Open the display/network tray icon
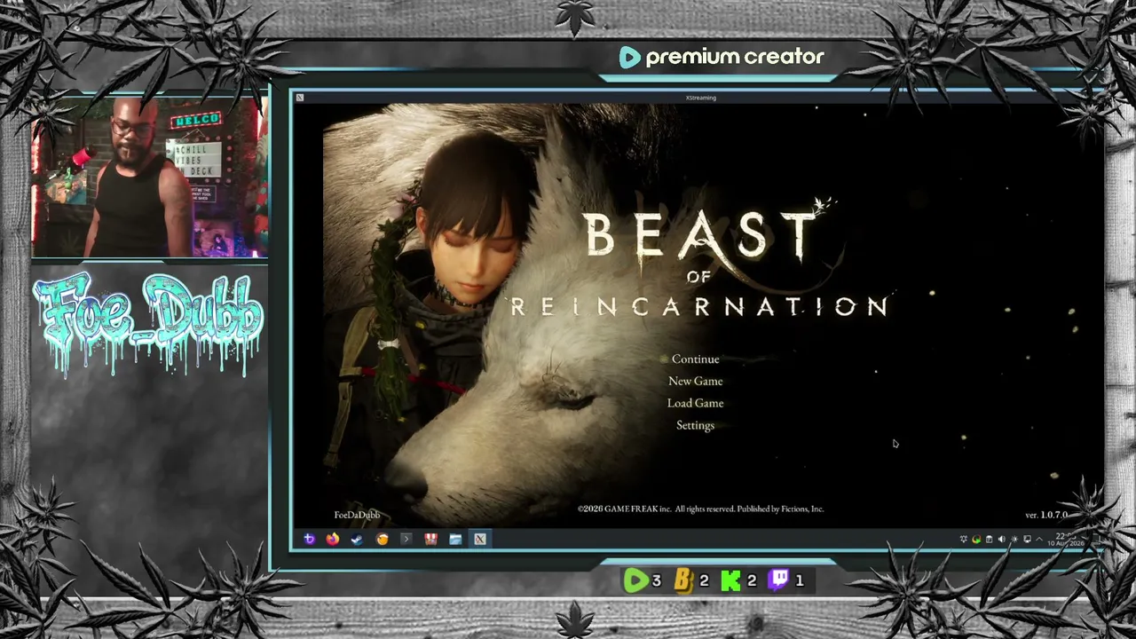The height and width of the screenshot is (639, 1136). 1028,539
